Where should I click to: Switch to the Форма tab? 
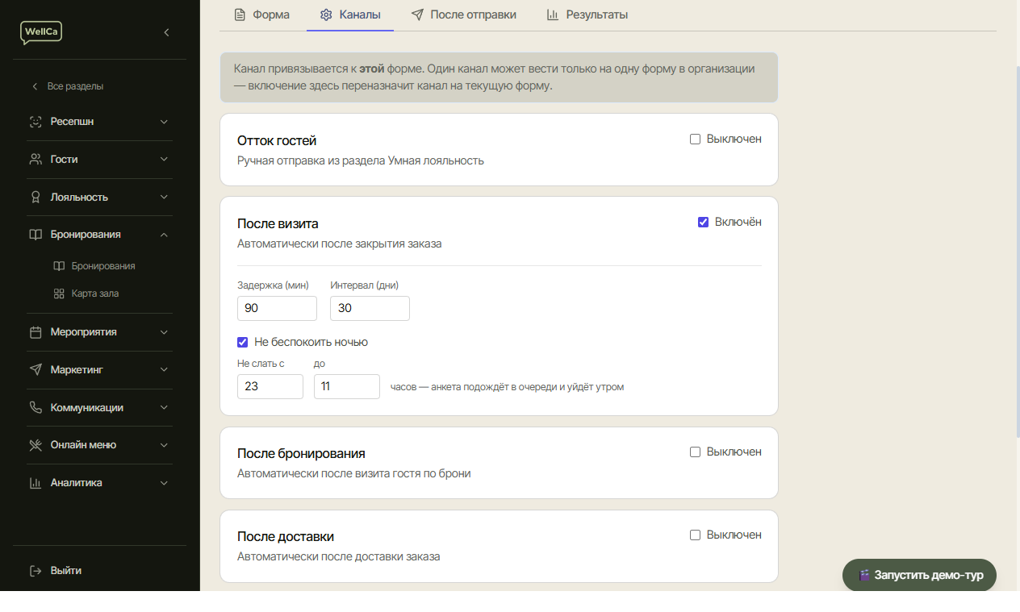click(261, 15)
